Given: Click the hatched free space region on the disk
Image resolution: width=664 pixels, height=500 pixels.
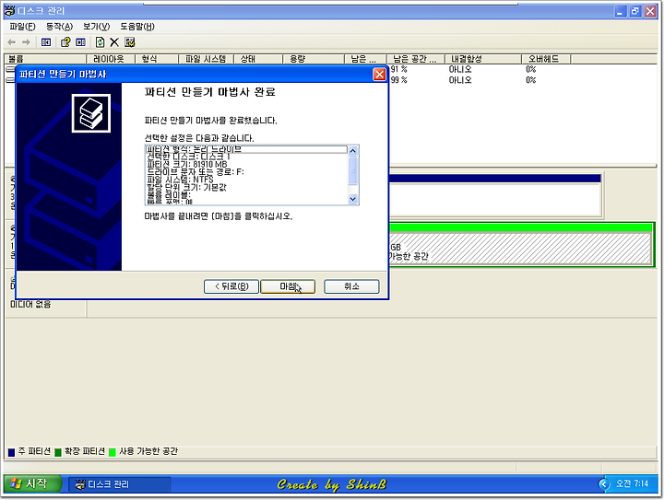Looking at the screenshot, I should click(520, 249).
